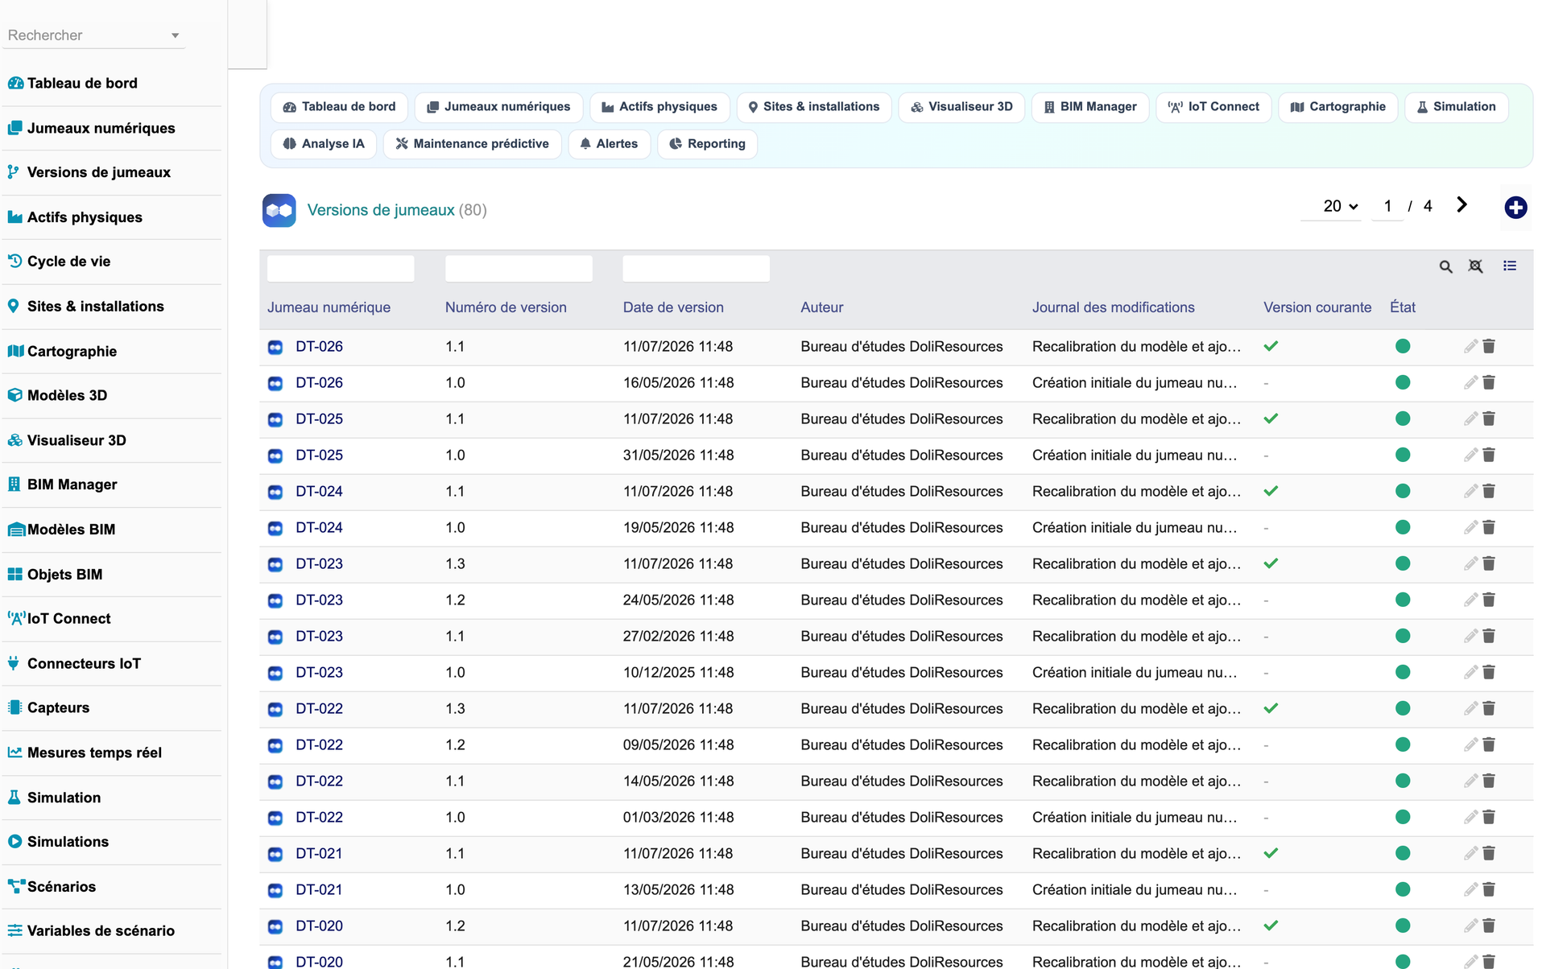Focus the Date de version filter field
The image size is (1567, 969).
[x=696, y=268]
